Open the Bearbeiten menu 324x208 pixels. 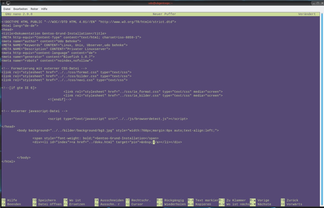tap(20, 9)
